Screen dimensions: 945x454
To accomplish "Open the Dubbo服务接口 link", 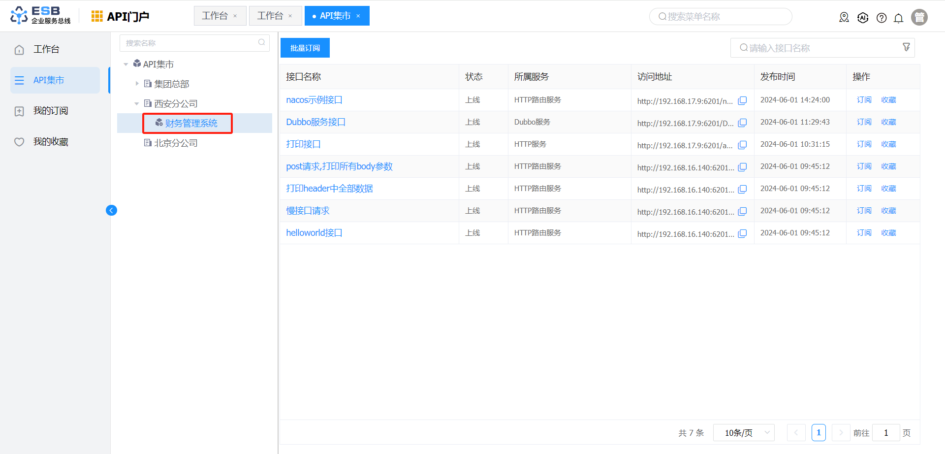I will [315, 122].
